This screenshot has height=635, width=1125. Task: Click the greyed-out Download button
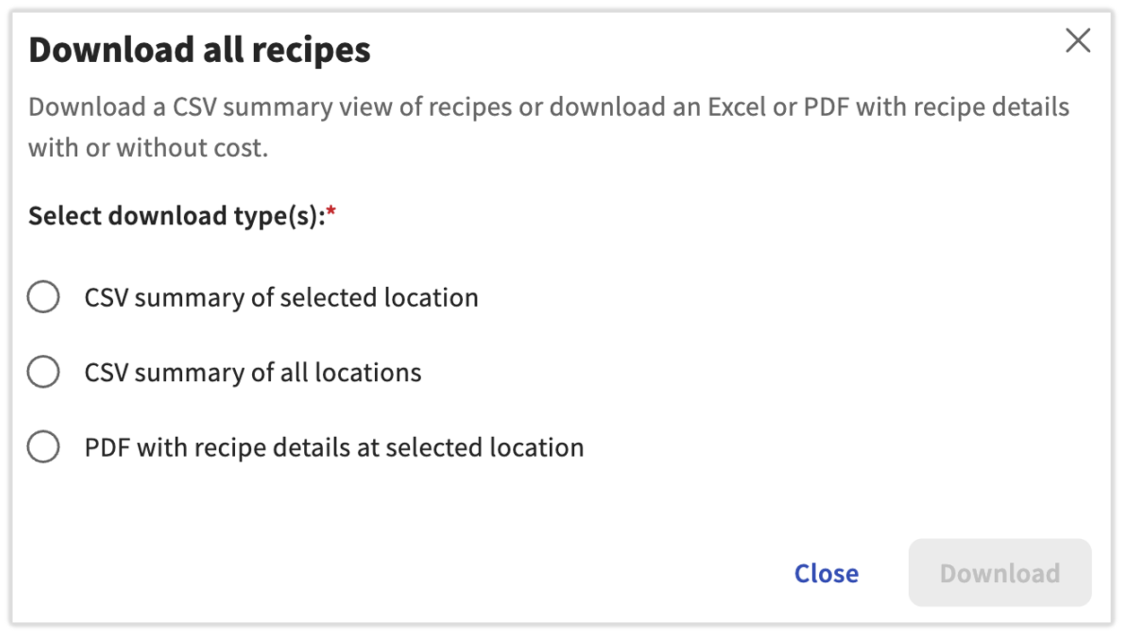pos(999,573)
